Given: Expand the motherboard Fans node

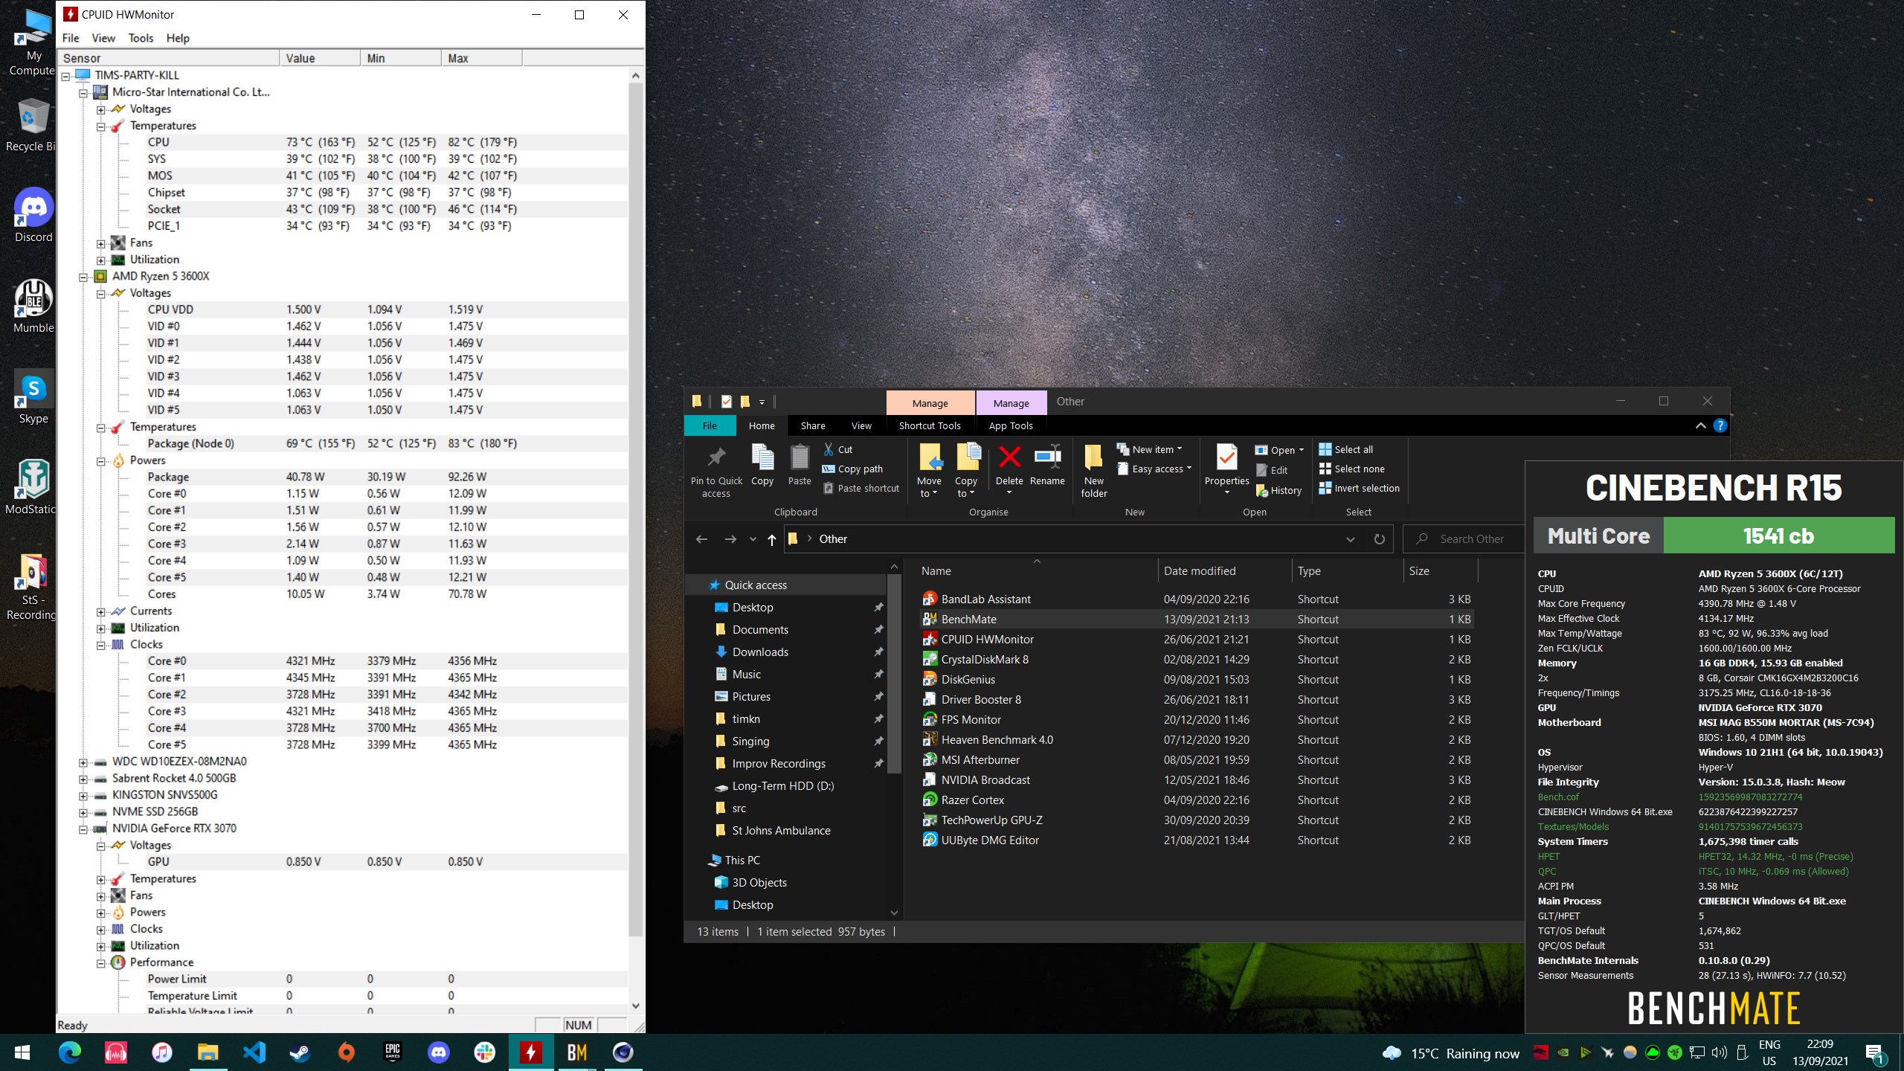Looking at the screenshot, I should (101, 243).
